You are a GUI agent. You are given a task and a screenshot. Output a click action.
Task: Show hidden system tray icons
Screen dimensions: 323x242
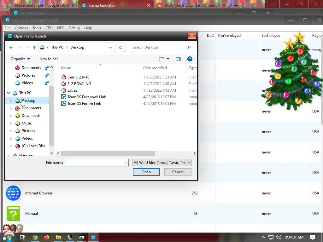click(263, 237)
